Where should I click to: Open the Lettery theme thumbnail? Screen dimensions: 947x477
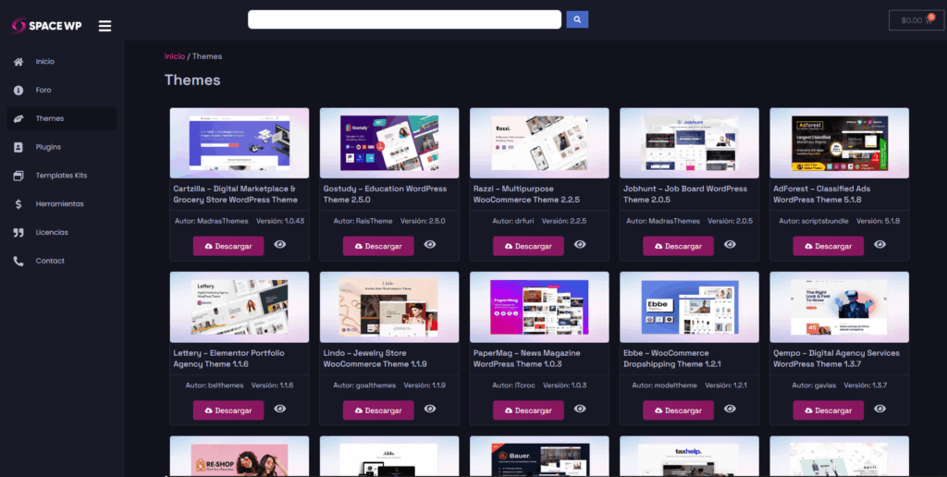[240, 307]
